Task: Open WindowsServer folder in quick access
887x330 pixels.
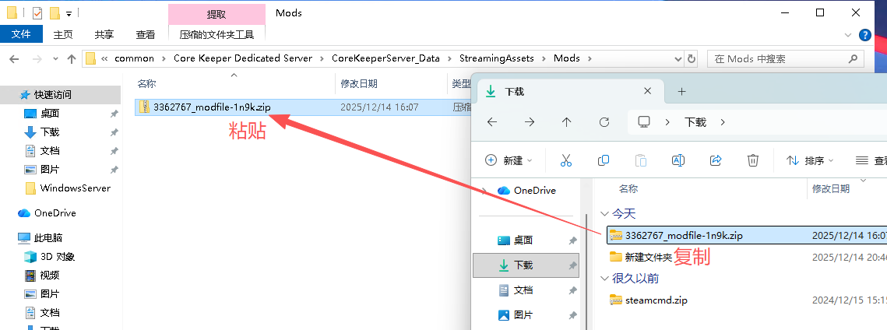Action: 75,188
